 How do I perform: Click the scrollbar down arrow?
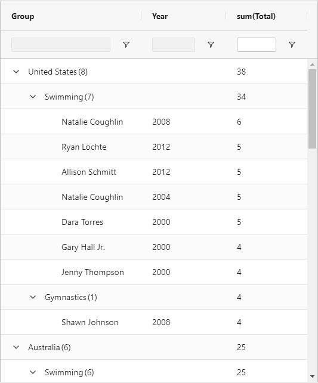(312, 376)
